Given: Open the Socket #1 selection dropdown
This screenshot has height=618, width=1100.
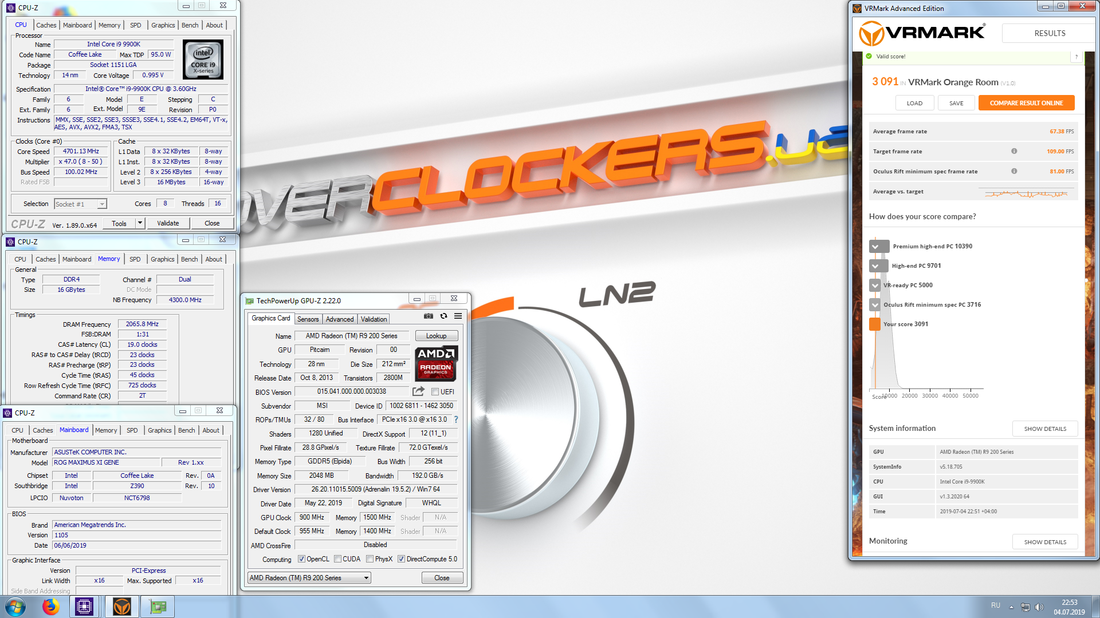Looking at the screenshot, I should pos(101,204).
